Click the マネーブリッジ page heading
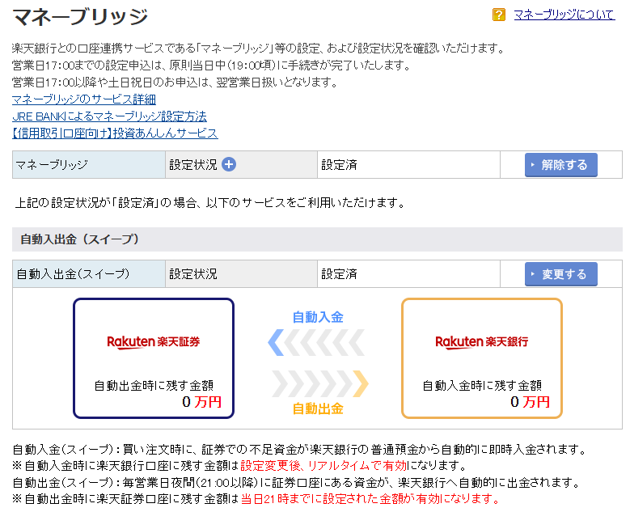This screenshot has height=512, width=630. 80,17
